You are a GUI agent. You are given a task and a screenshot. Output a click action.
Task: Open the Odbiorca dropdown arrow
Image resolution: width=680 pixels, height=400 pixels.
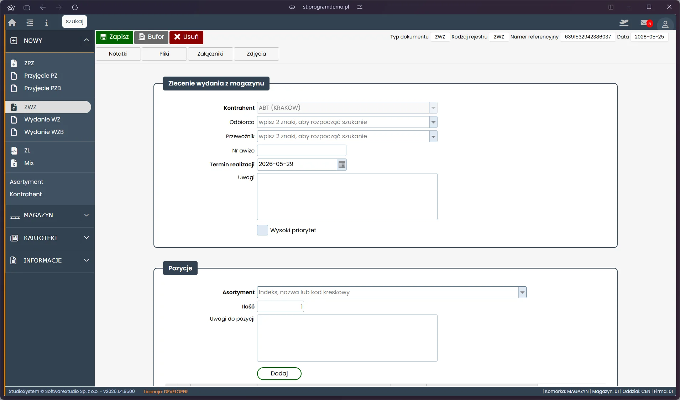[x=433, y=122]
